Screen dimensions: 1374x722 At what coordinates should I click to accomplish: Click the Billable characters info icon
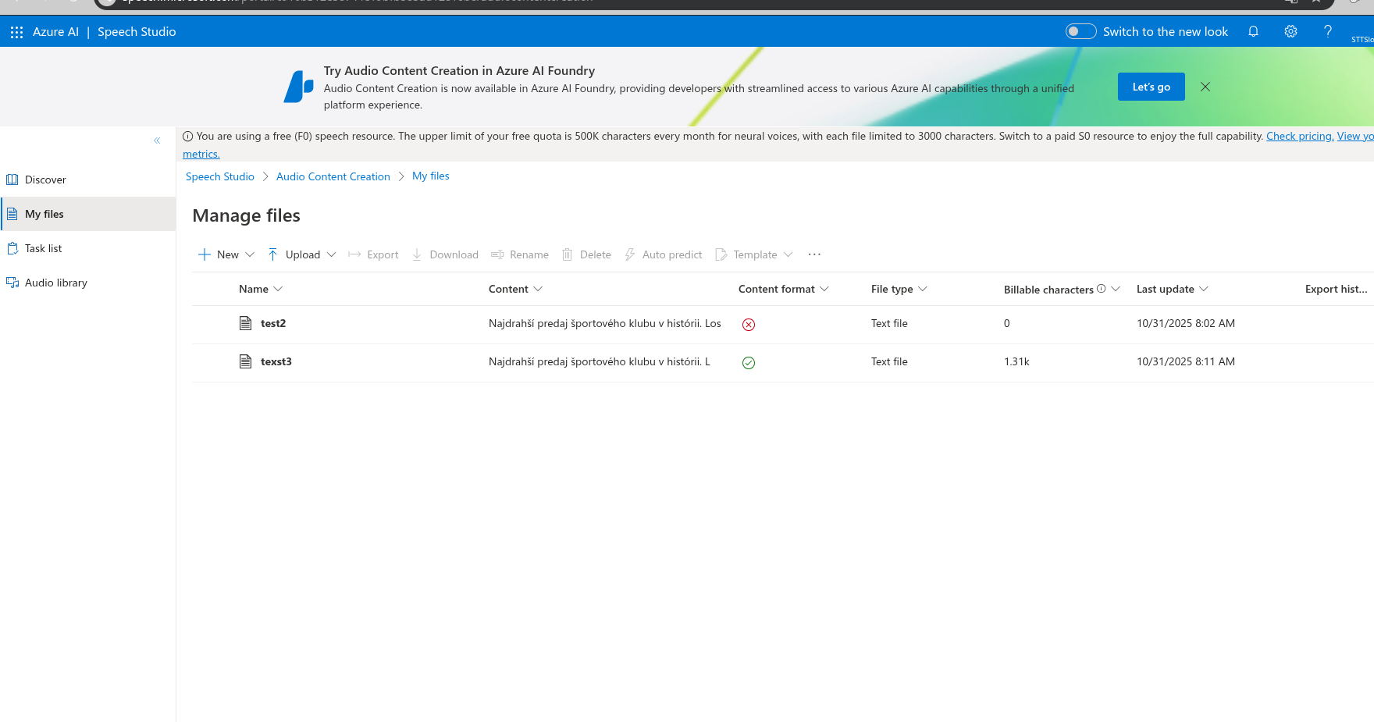pos(1101,289)
